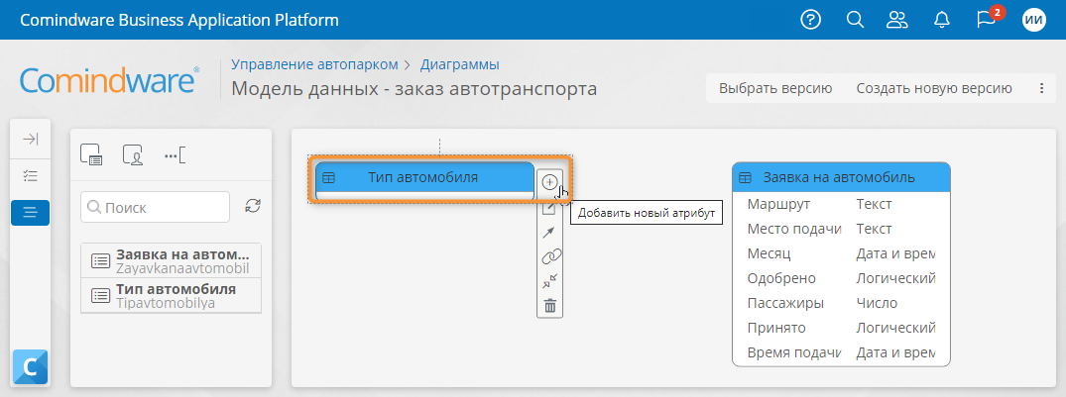The height and width of the screenshot is (397, 1066).
Task: Click Заявка на автомобиль node header
Action: click(x=841, y=177)
